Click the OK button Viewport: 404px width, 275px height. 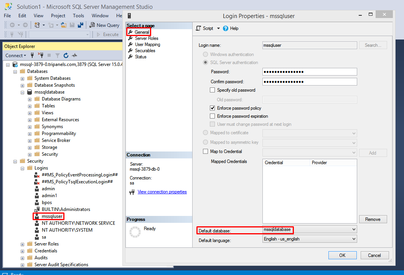(x=342, y=255)
